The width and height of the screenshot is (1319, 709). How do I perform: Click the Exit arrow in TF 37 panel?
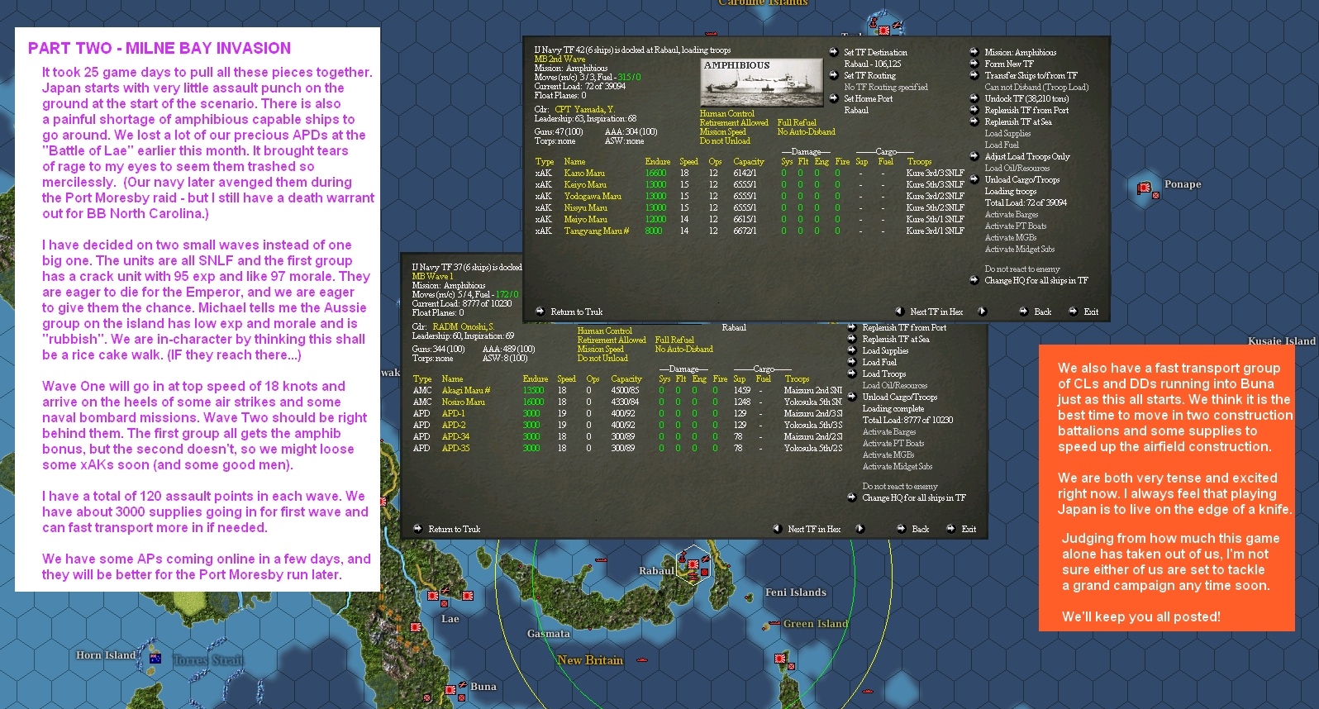click(x=950, y=529)
